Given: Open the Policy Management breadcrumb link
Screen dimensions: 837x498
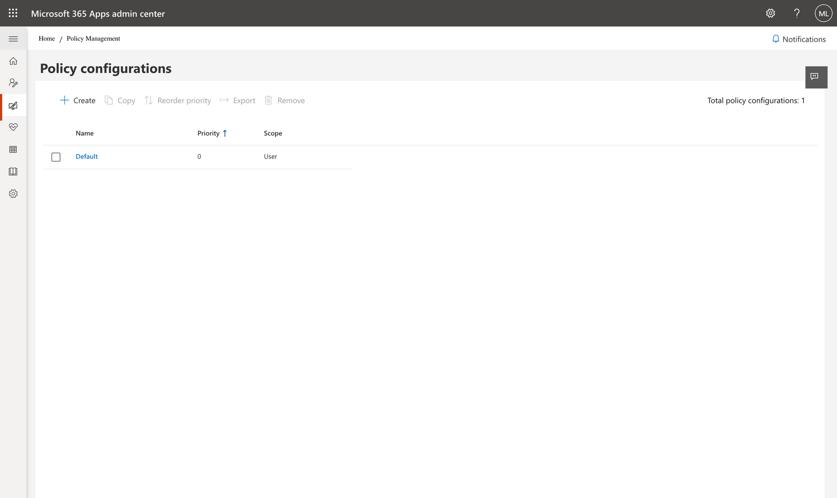Looking at the screenshot, I should (92, 38).
